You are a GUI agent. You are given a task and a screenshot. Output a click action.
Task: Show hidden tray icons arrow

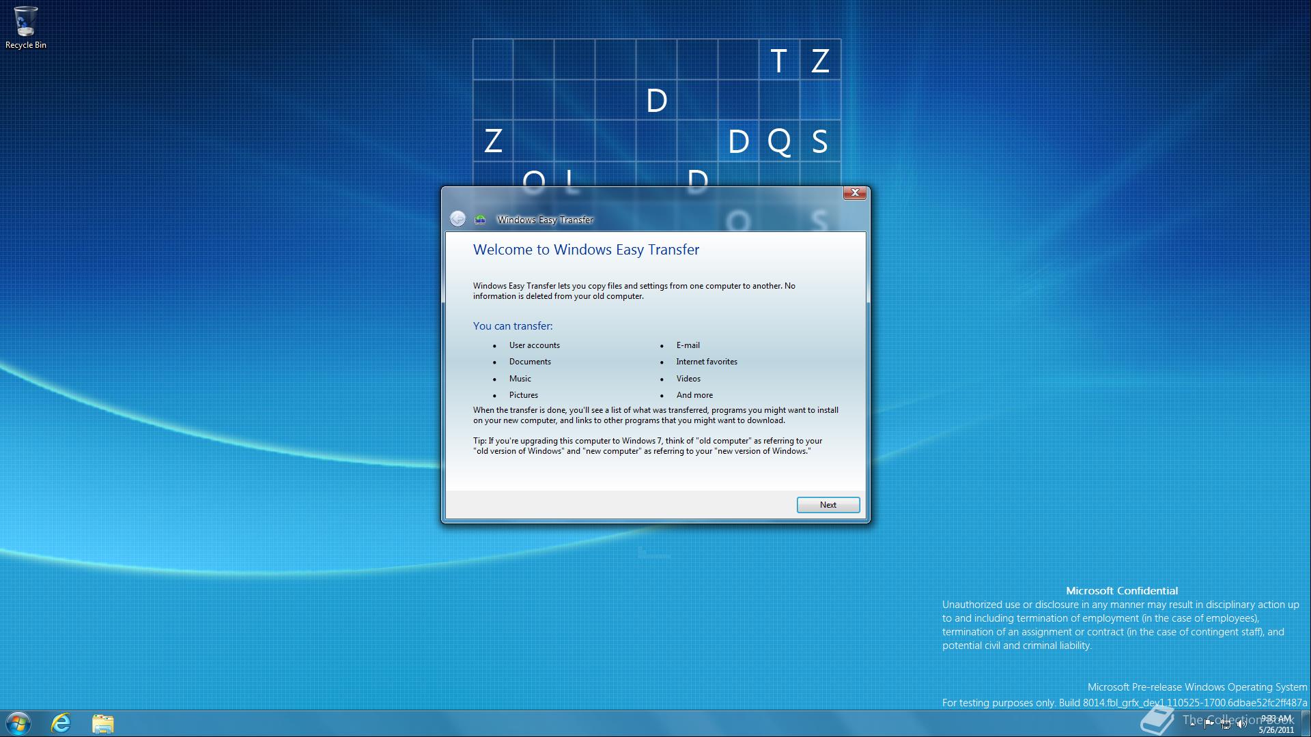pyautogui.click(x=1192, y=724)
